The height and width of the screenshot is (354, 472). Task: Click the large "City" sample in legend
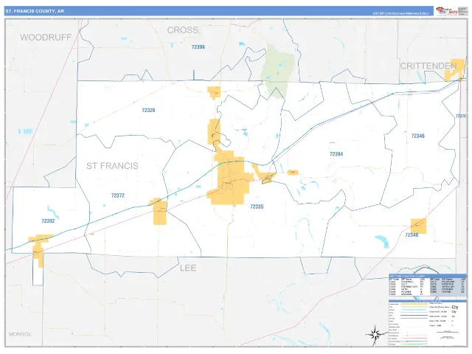[x=454, y=308]
